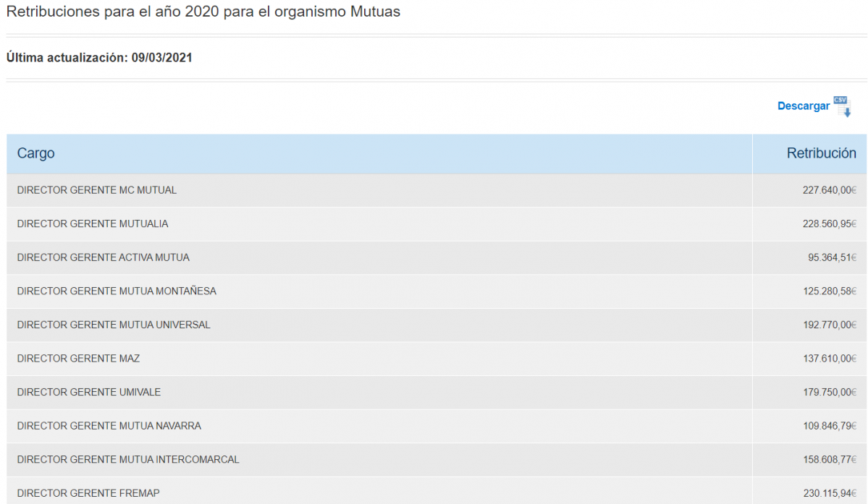Image resolution: width=868 pixels, height=504 pixels.
Task: Click the row DIRECTOR GERENTE UMIVALE
Action: 437,393
